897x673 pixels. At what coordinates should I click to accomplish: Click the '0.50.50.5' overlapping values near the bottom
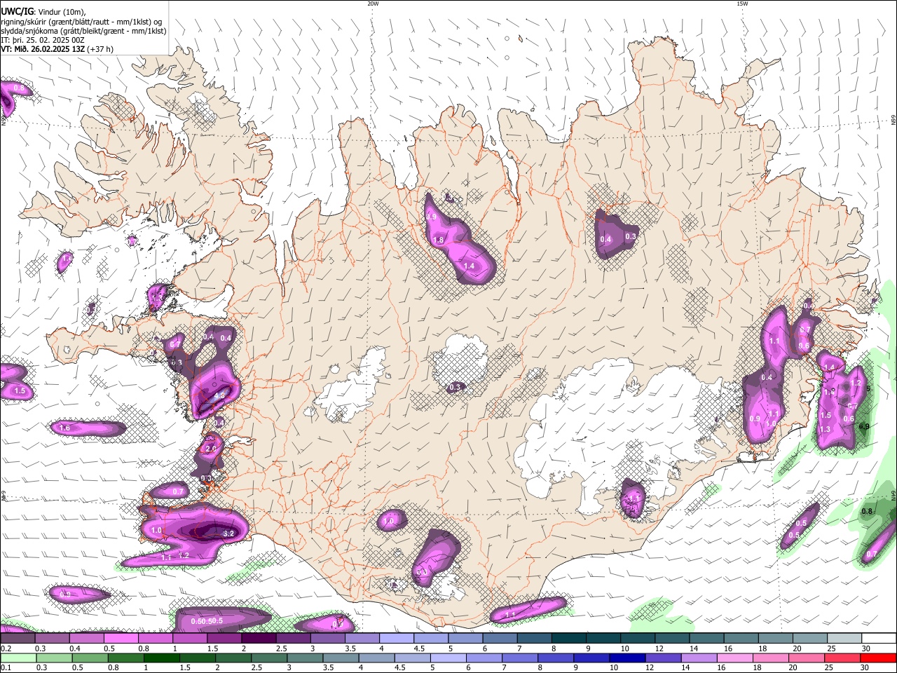[207, 621]
